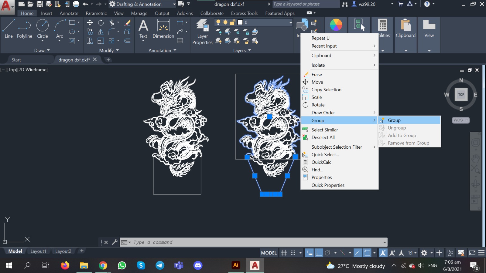The width and height of the screenshot is (486, 273).
Task: Toggle 2D object snap in status bar
Action: click(x=367, y=253)
